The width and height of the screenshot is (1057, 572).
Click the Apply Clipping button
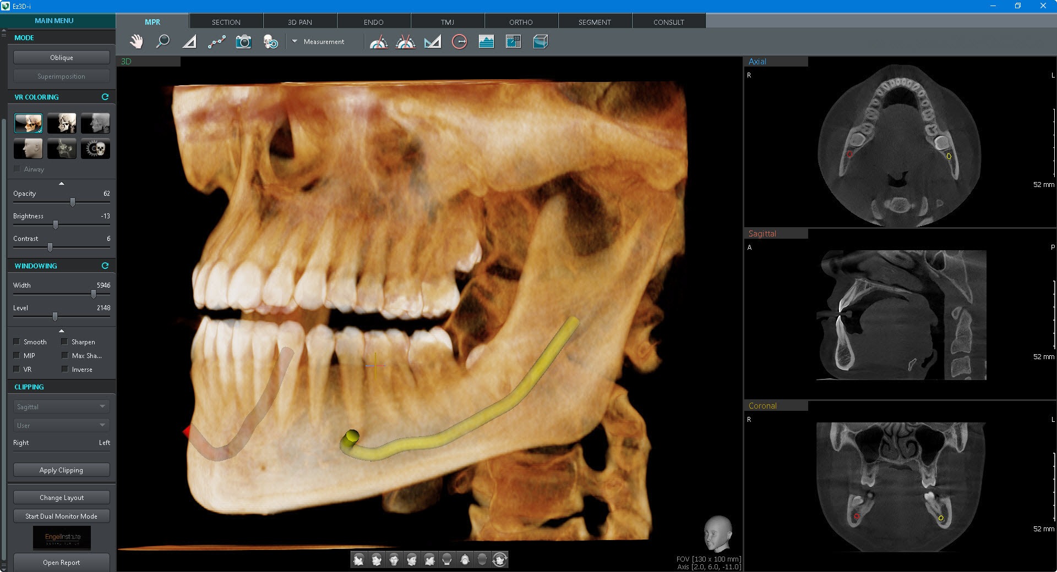[x=61, y=470]
